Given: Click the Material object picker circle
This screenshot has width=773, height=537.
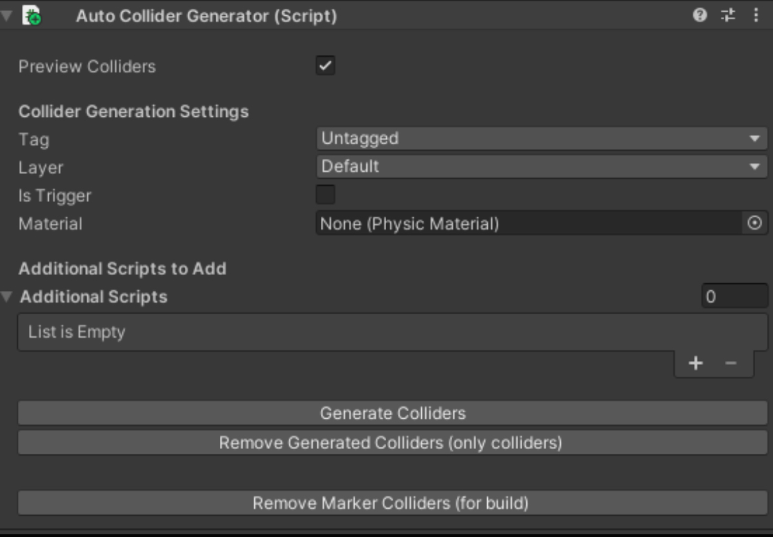Looking at the screenshot, I should (x=754, y=223).
